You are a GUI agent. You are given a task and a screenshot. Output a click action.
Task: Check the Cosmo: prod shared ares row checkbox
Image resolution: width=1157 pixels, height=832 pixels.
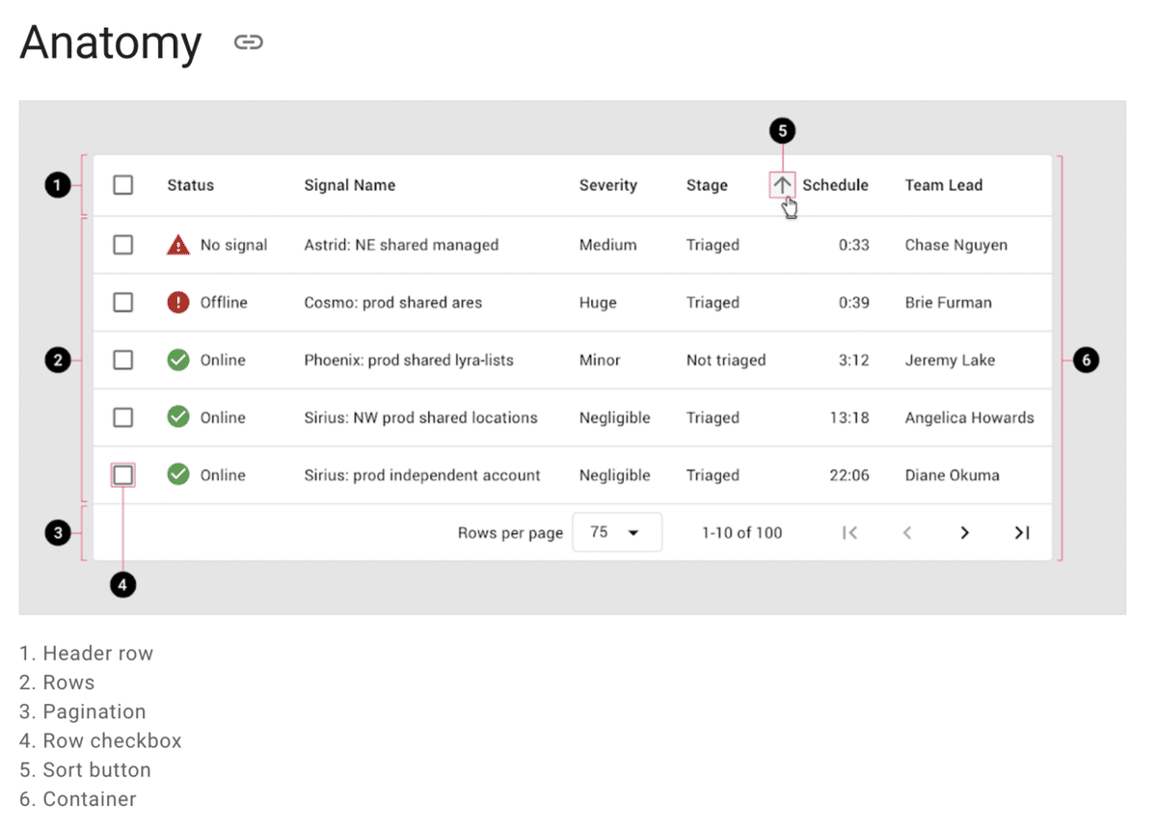tap(122, 303)
